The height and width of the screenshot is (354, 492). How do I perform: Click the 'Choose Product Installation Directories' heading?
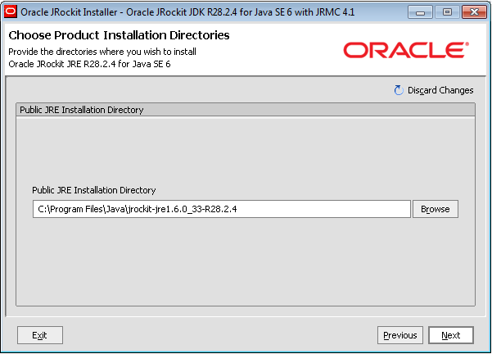pyautogui.click(x=119, y=35)
